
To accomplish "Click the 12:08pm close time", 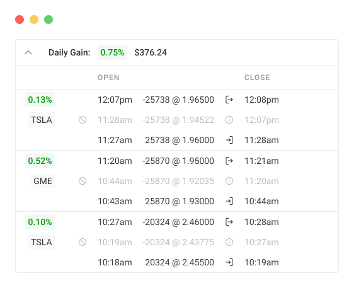I will [261, 100].
